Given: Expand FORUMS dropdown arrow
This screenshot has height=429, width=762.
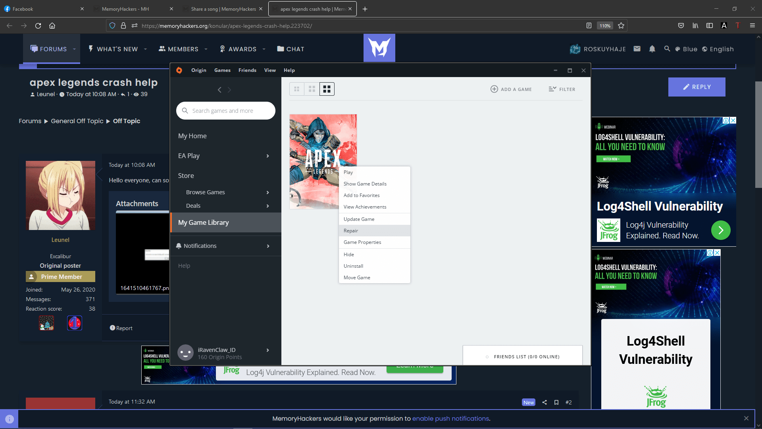Looking at the screenshot, I should click(x=74, y=49).
